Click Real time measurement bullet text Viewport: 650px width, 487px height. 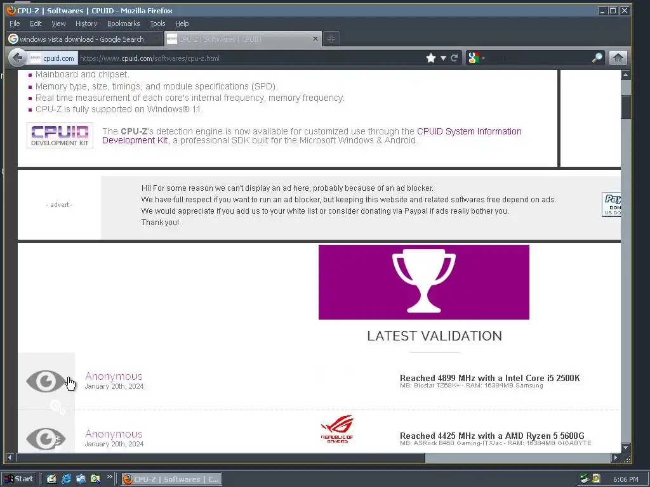click(190, 98)
